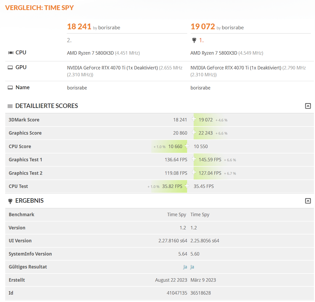
Task: Click plus icon beside 35.82 FPS
Action: pyautogui.click(x=187, y=186)
